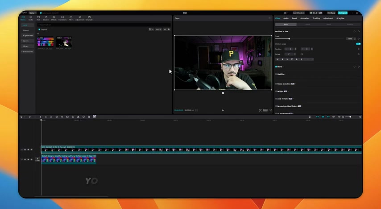
Task: Select AI generated in the sidebar
Action: (x=28, y=36)
